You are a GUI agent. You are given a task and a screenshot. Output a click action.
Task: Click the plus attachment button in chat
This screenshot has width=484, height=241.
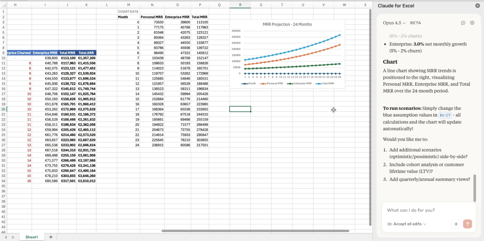(456, 224)
